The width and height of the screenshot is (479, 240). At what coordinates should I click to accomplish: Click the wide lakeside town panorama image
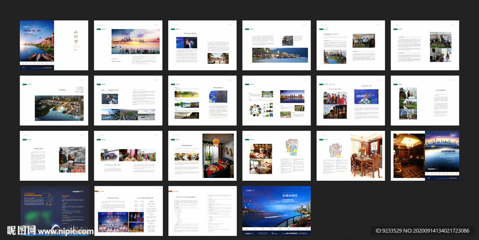(280, 55)
